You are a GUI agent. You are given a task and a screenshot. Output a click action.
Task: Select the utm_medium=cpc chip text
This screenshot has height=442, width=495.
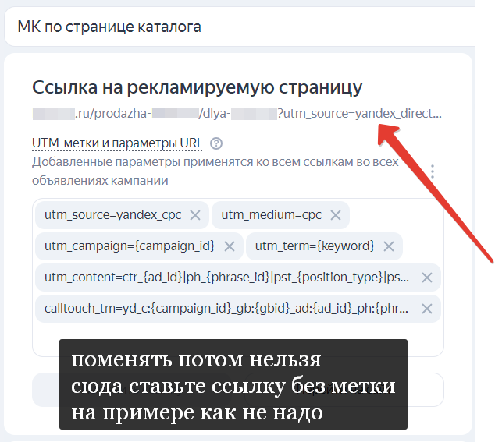tap(271, 215)
